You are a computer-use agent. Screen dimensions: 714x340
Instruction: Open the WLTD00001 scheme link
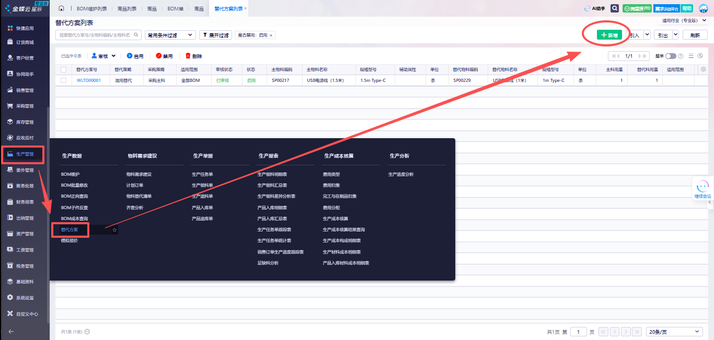pyautogui.click(x=89, y=80)
